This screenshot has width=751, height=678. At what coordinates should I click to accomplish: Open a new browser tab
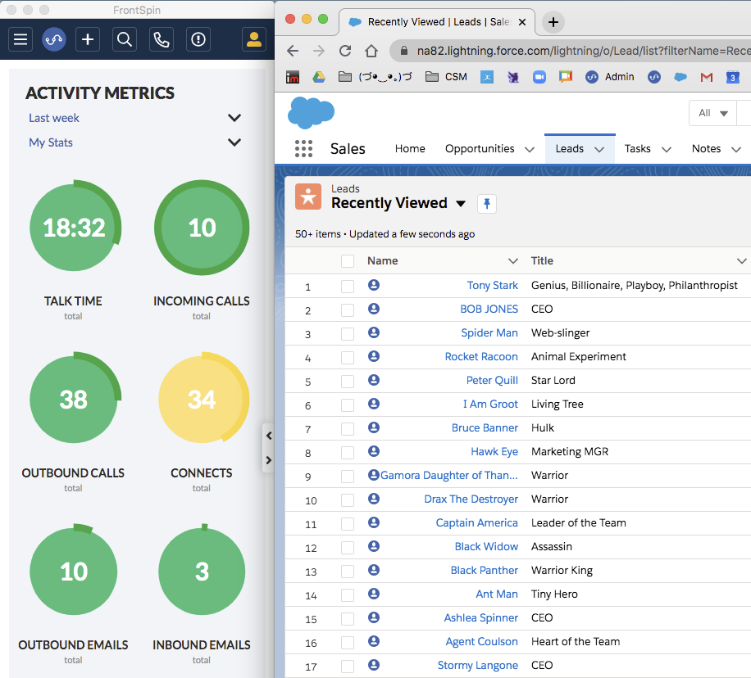click(x=553, y=22)
